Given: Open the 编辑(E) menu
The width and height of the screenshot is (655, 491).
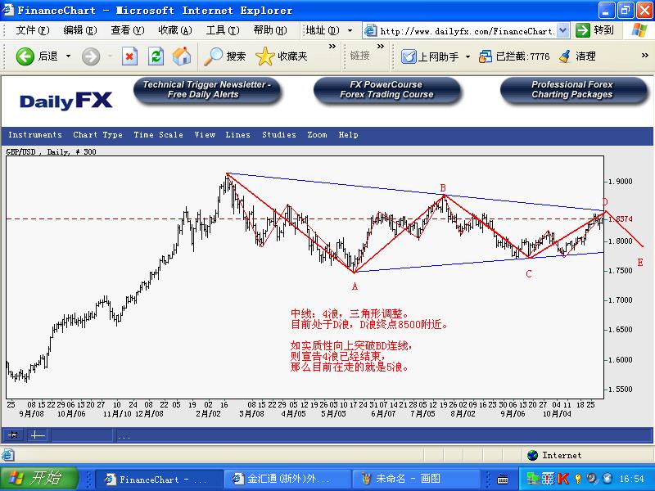Looking at the screenshot, I should click(x=79, y=30).
